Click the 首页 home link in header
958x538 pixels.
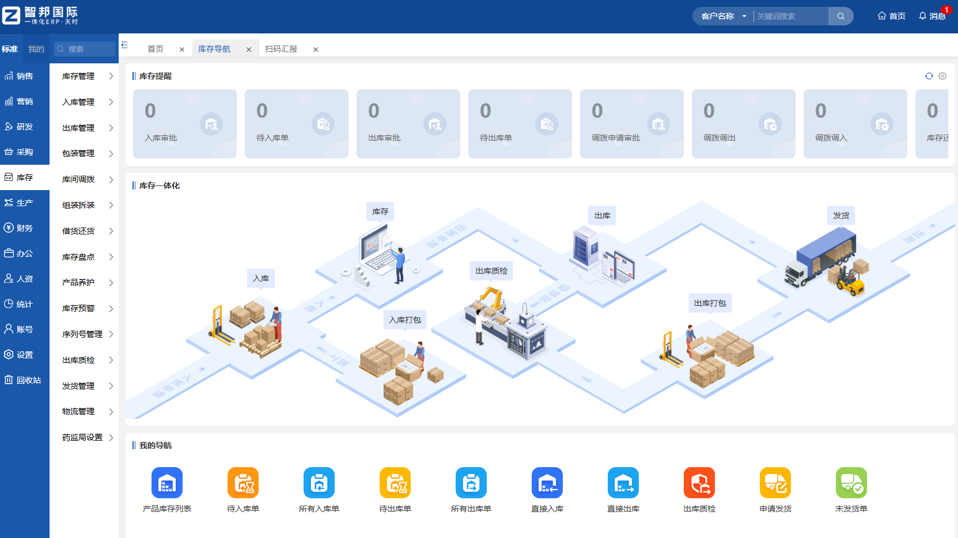[891, 16]
